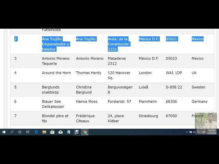Click the 'UK' country cell

click(194, 73)
